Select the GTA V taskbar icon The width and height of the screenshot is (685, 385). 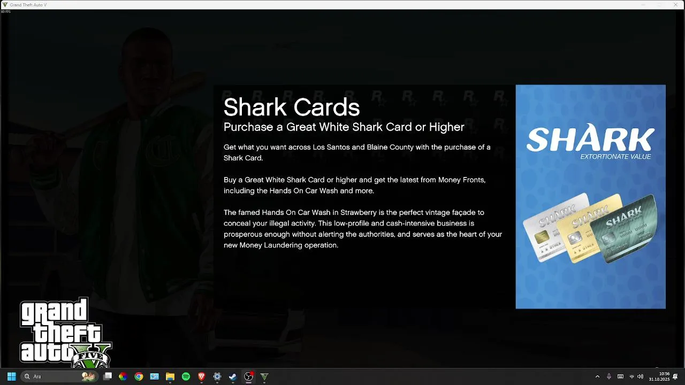point(264,376)
